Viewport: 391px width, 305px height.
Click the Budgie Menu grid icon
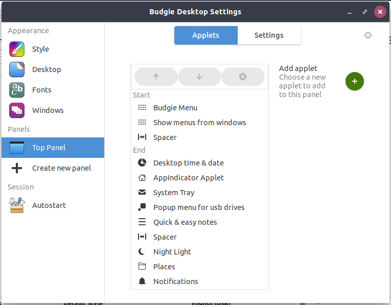coord(142,108)
